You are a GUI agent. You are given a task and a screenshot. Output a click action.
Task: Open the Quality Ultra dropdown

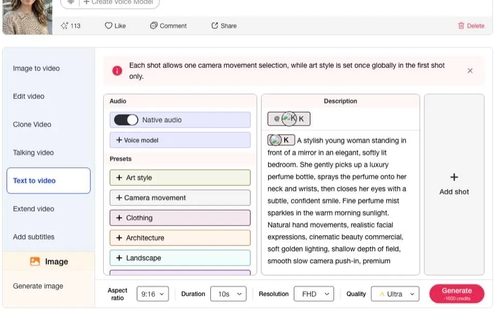[x=395, y=294]
